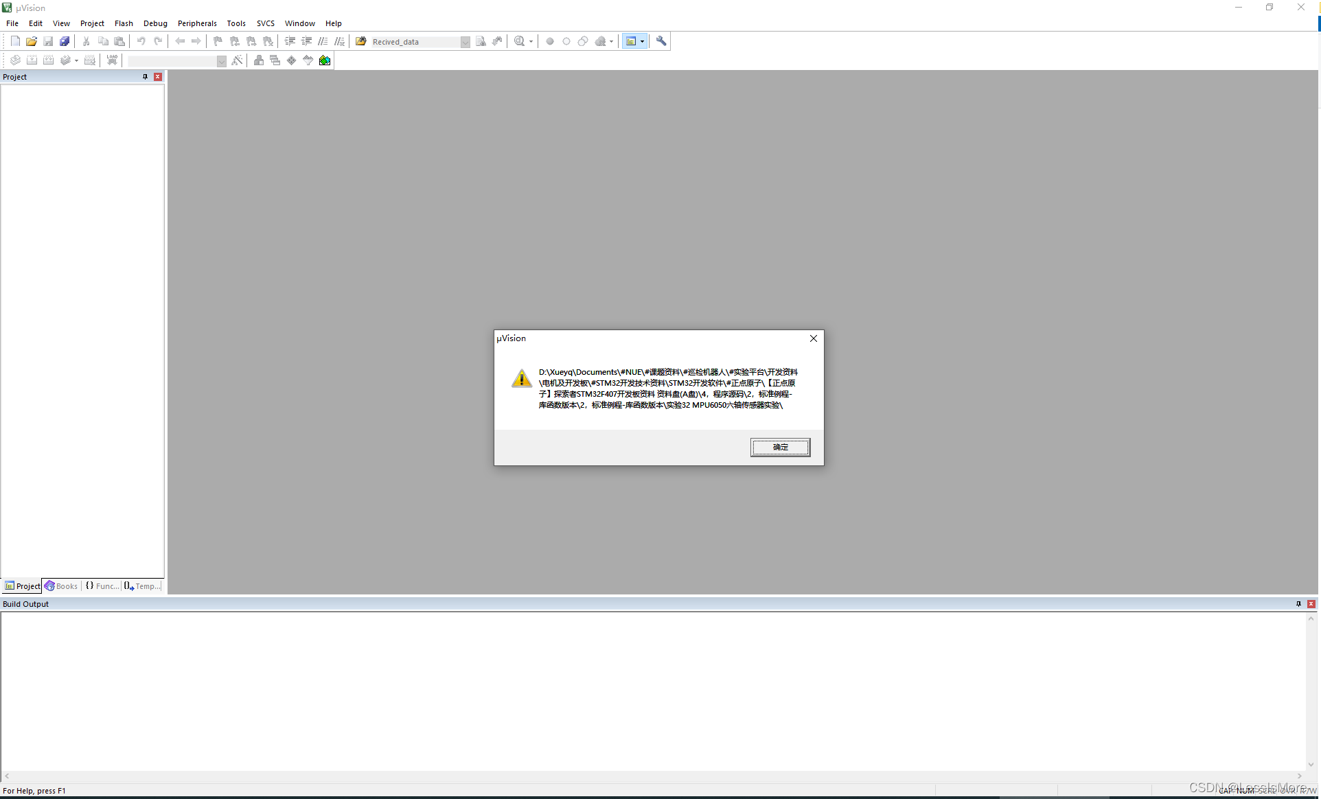1321x799 pixels.
Task: Click the Open file folder icon
Action: coord(32,41)
